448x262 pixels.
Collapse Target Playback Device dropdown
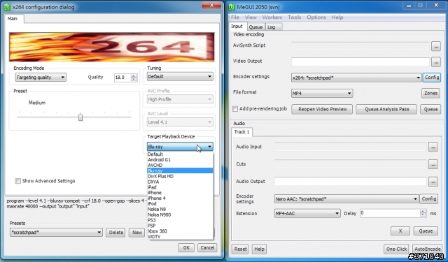click(180, 147)
